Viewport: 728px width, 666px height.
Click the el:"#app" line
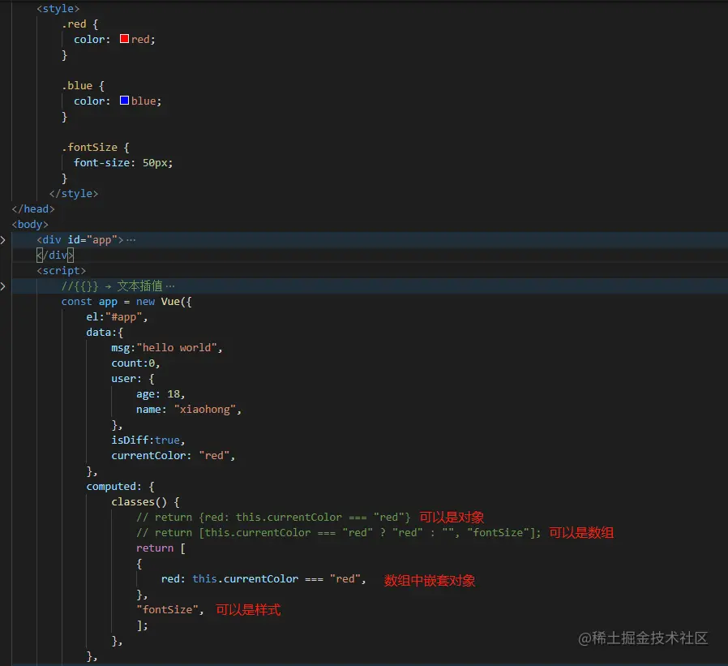pyautogui.click(x=117, y=317)
